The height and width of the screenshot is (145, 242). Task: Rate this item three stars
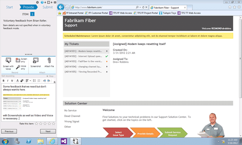(x=45, y=123)
